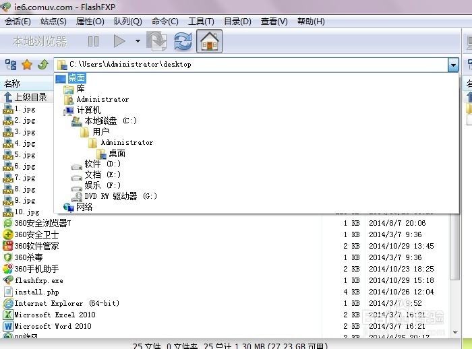Select file 7.jpg
Screen dimensions: 472x349
(x=25, y=177)
